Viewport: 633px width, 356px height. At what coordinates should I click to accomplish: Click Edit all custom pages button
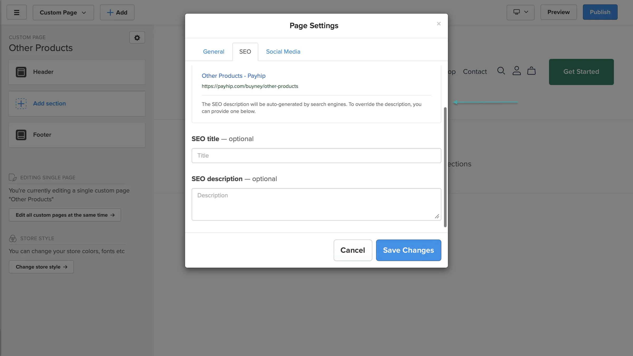[65, 215]
